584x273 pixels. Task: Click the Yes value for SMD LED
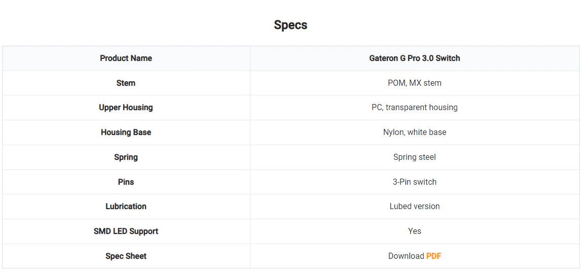pyautogui.click(x=414, y=231)
